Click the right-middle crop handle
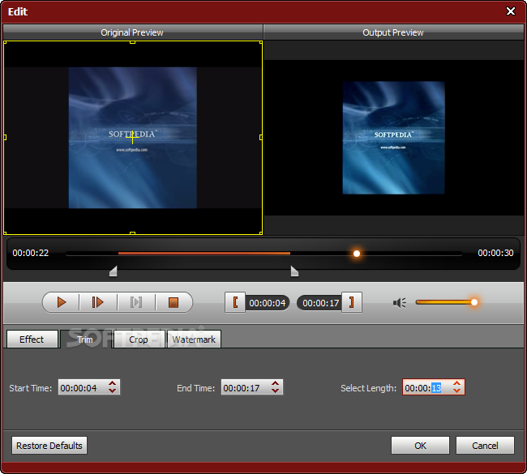The height and width of the screenshot is (474, 527). (x=261, y=138)
